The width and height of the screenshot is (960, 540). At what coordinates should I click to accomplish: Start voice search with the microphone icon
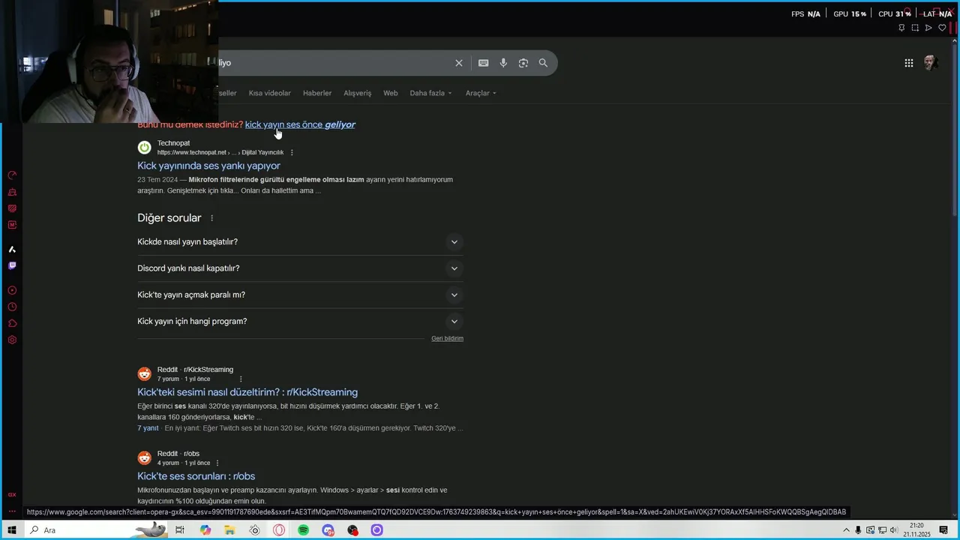(x=503, y=63)
